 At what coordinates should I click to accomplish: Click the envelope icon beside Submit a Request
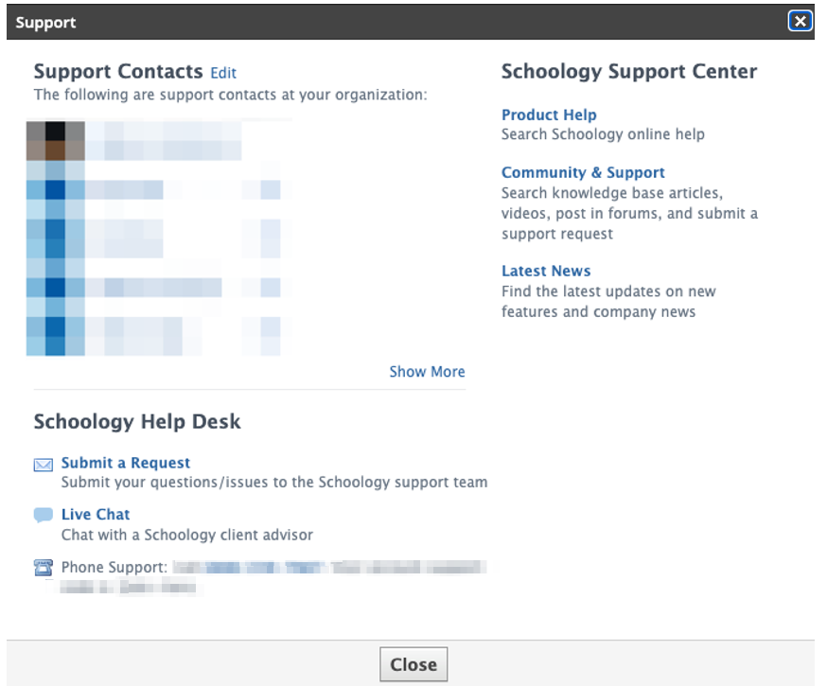(x=43, y=464)
